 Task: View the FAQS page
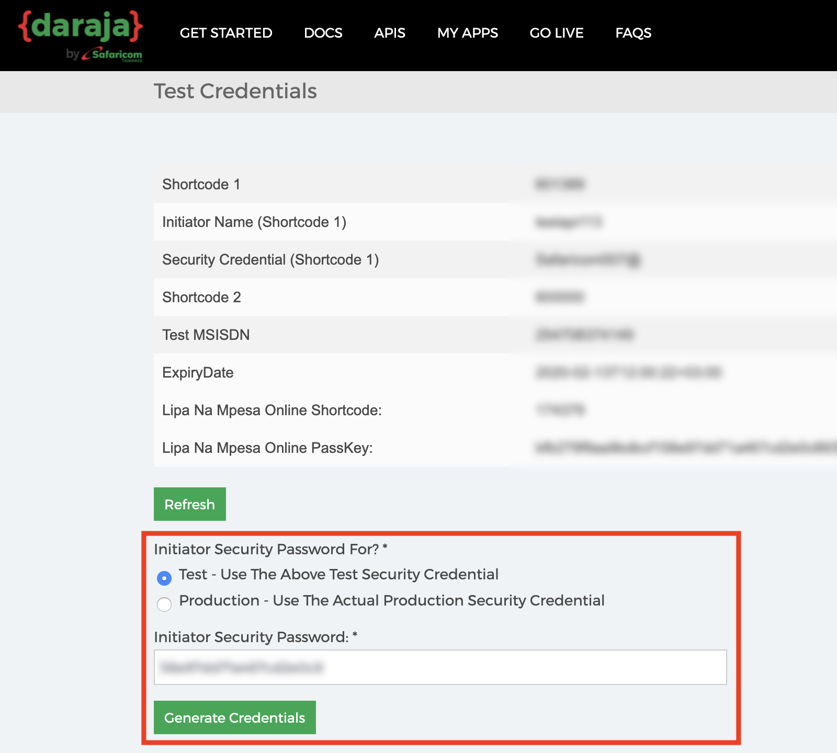(x=634, y=33)
